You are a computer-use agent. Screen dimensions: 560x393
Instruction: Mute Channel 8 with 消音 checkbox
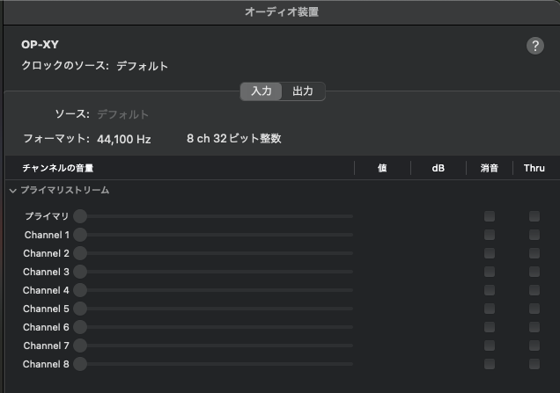click(x=490, y=364)
